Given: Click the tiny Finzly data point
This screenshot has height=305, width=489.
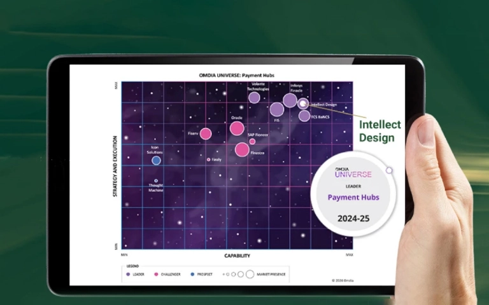Looking at the screenshot, I should (209, 159).
